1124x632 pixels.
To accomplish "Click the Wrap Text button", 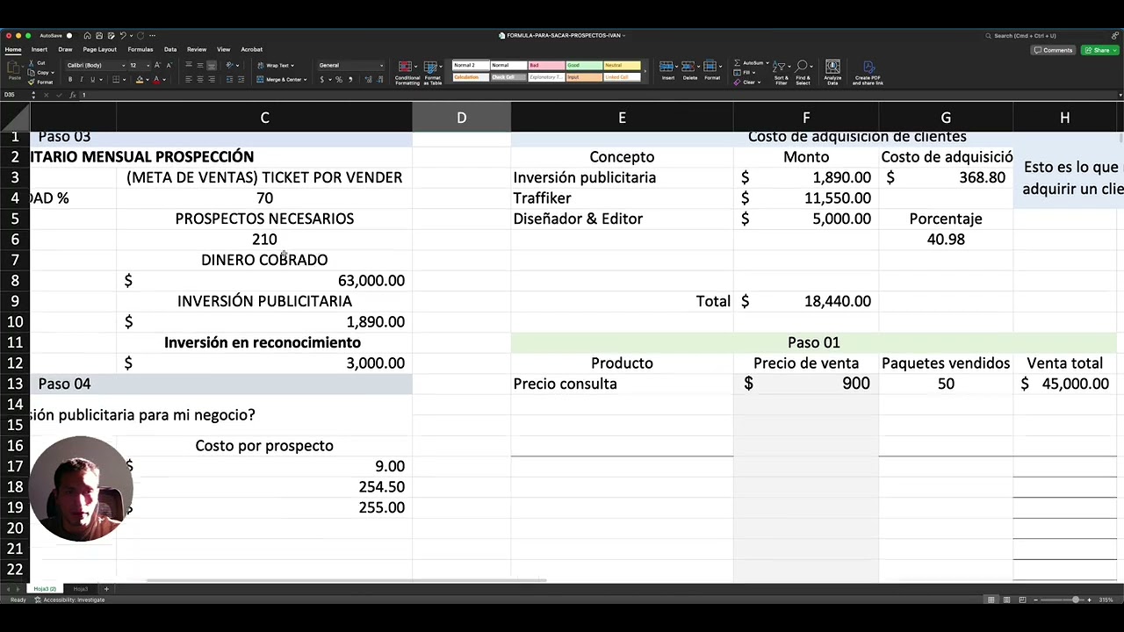I will pos(275,65).
